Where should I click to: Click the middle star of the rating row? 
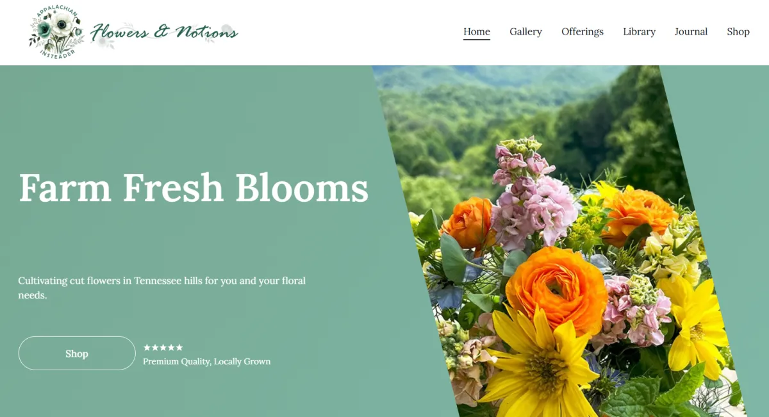pyautogui.click(x=163, y=347)
